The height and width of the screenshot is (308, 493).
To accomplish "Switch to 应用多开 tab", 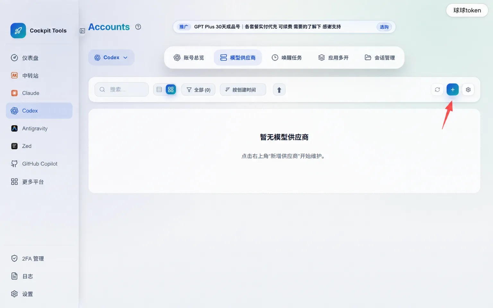I will click(x=333, y=57).
